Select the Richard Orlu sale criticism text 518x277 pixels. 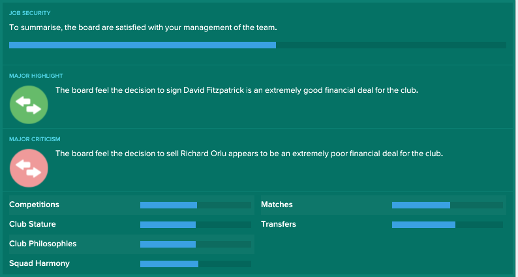point(249,154)
